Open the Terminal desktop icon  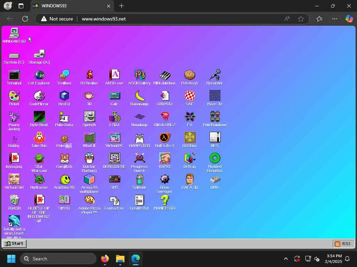pyautogui.click(x=14, y=78)
